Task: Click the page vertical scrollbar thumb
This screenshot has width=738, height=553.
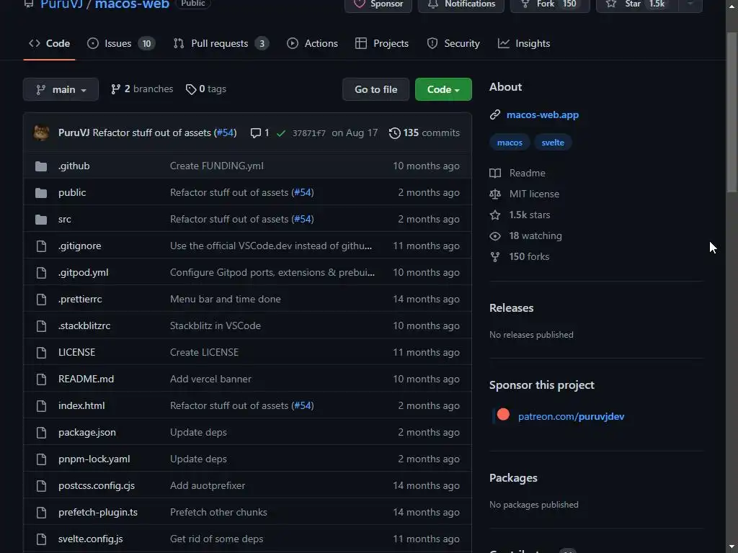Action: [x=732, y=112]
